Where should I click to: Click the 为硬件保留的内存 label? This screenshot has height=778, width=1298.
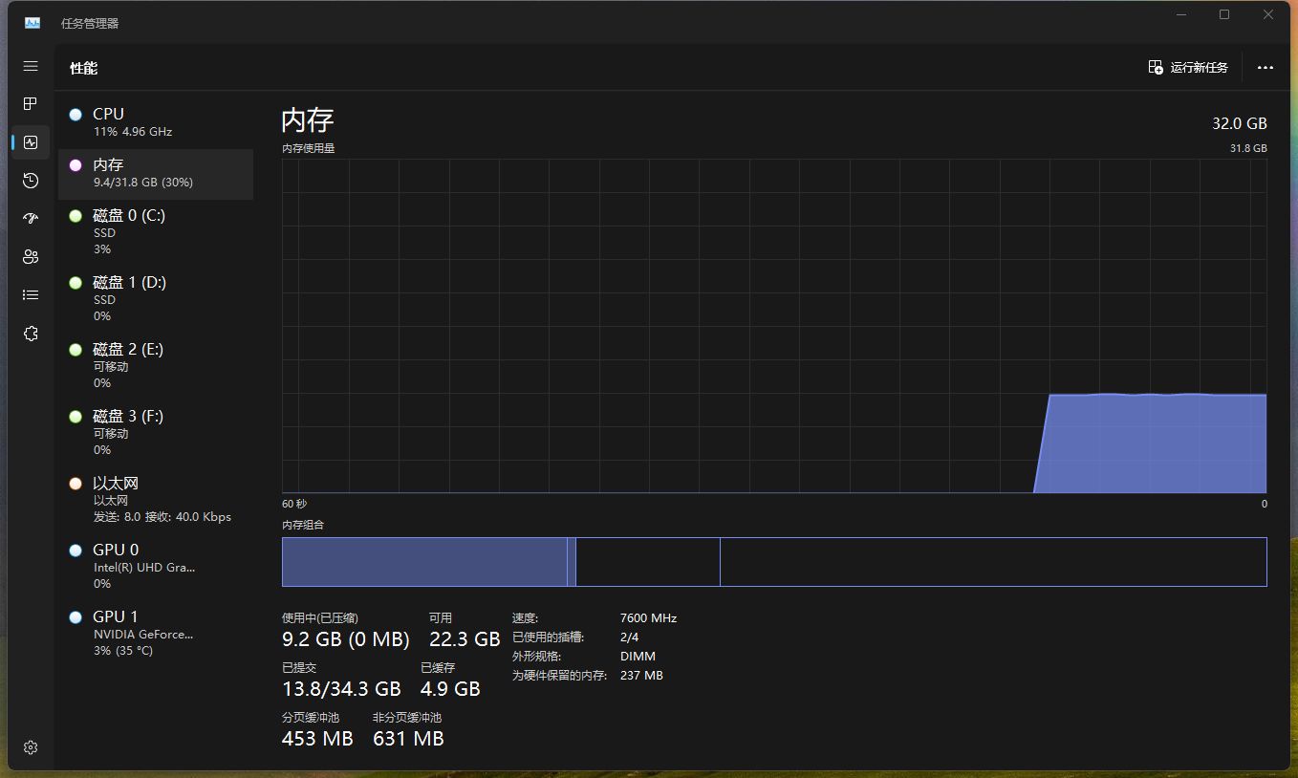[559, 676]
